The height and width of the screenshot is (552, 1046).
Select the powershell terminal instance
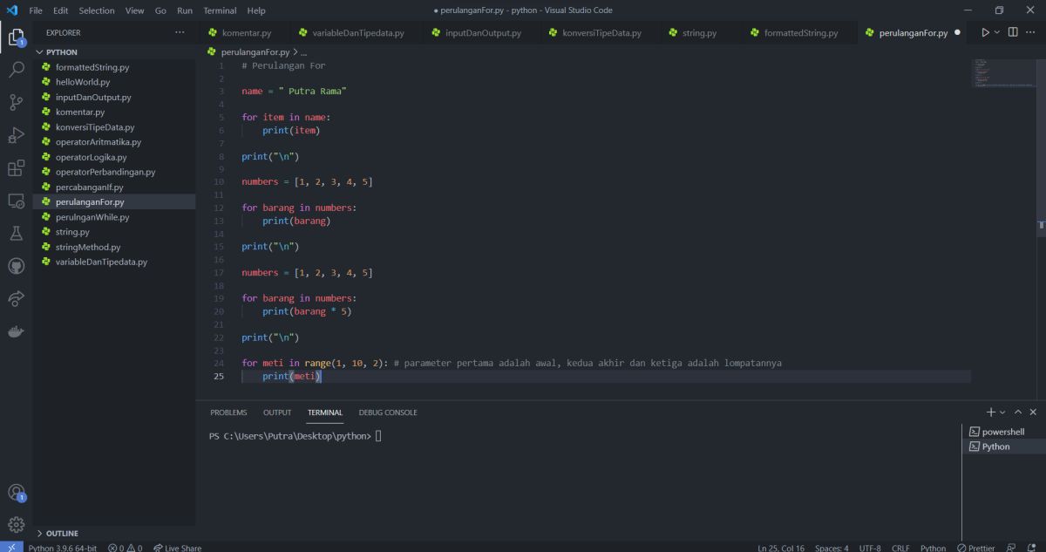[1004, 432]
